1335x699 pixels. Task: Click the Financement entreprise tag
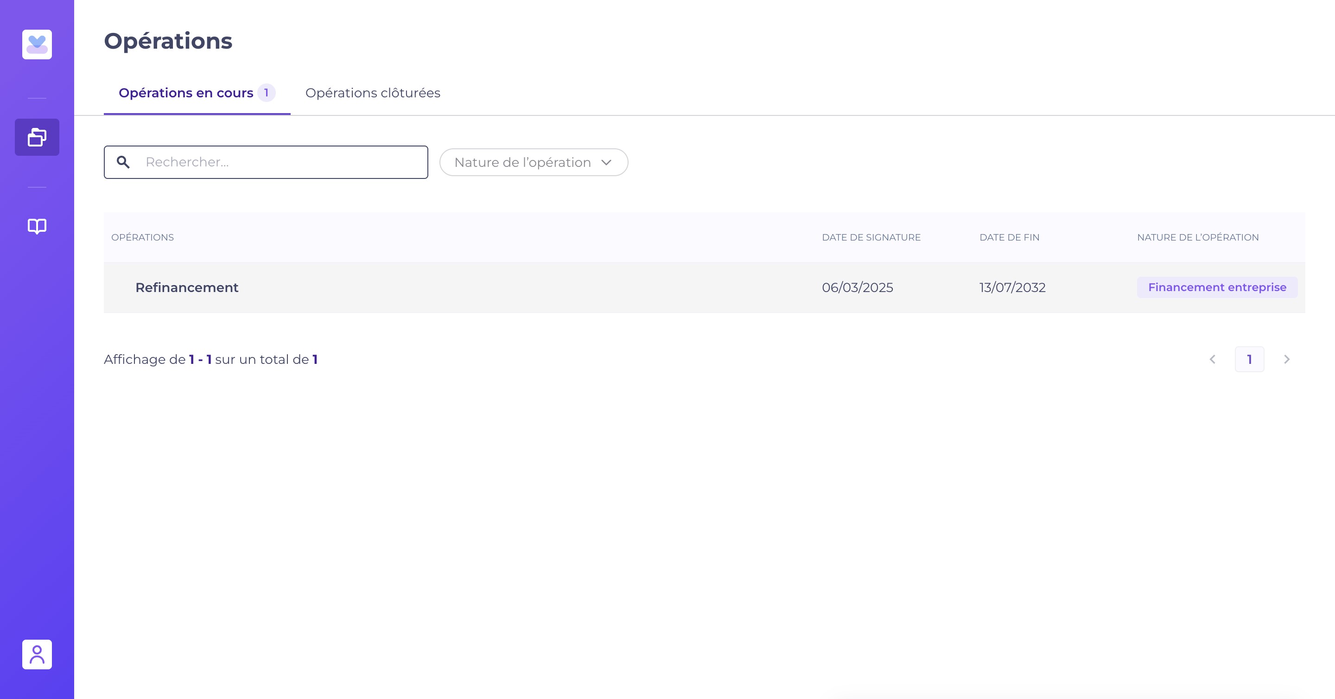tap(1217, 287)
